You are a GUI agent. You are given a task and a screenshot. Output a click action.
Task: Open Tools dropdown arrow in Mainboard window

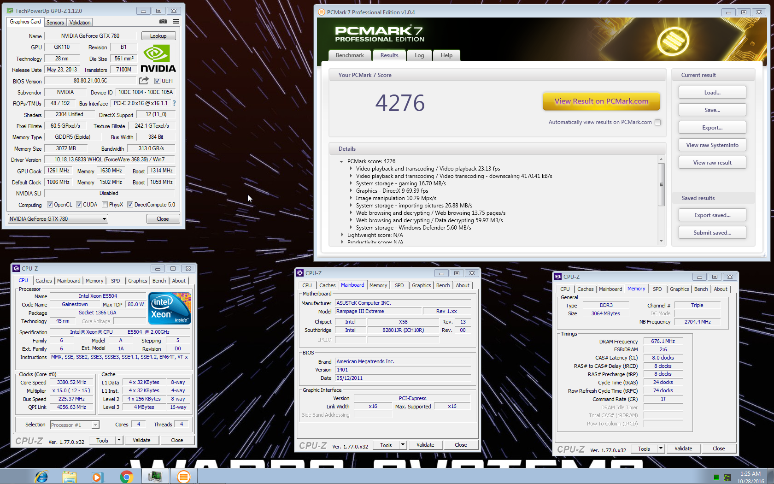pos(403,445)
